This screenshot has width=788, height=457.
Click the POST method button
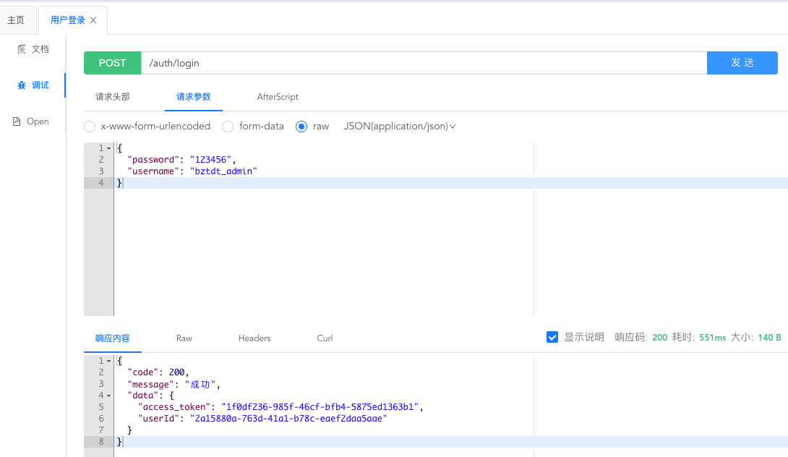112,63
